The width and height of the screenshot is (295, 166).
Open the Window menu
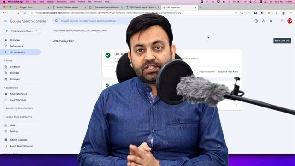pyautogui.click(x=98, y=2)
